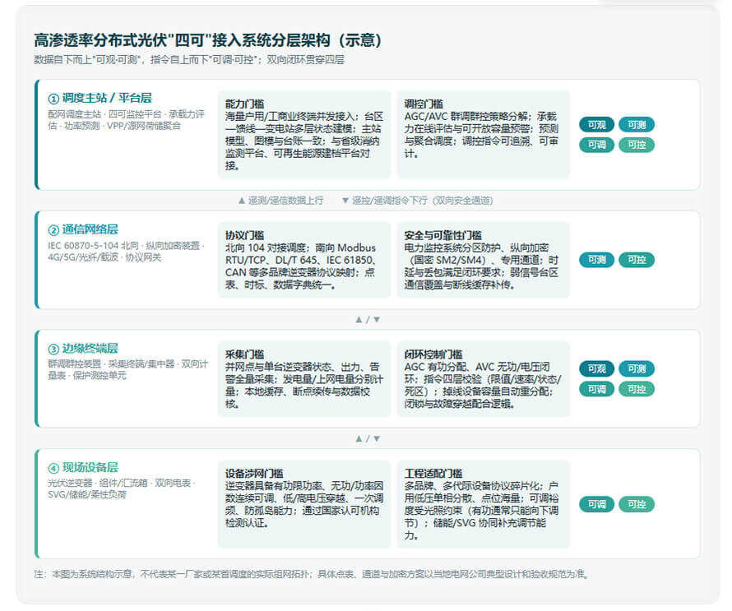Click ▲/▼ marker between 通信网络层 and 边缘终端层
Image resolution: width=732 pixels, height=611 pixels.
click(368, 320)
